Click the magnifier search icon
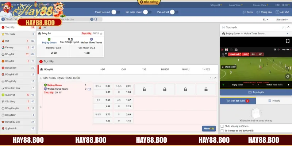The image size is (292, 146). point(96,19)
